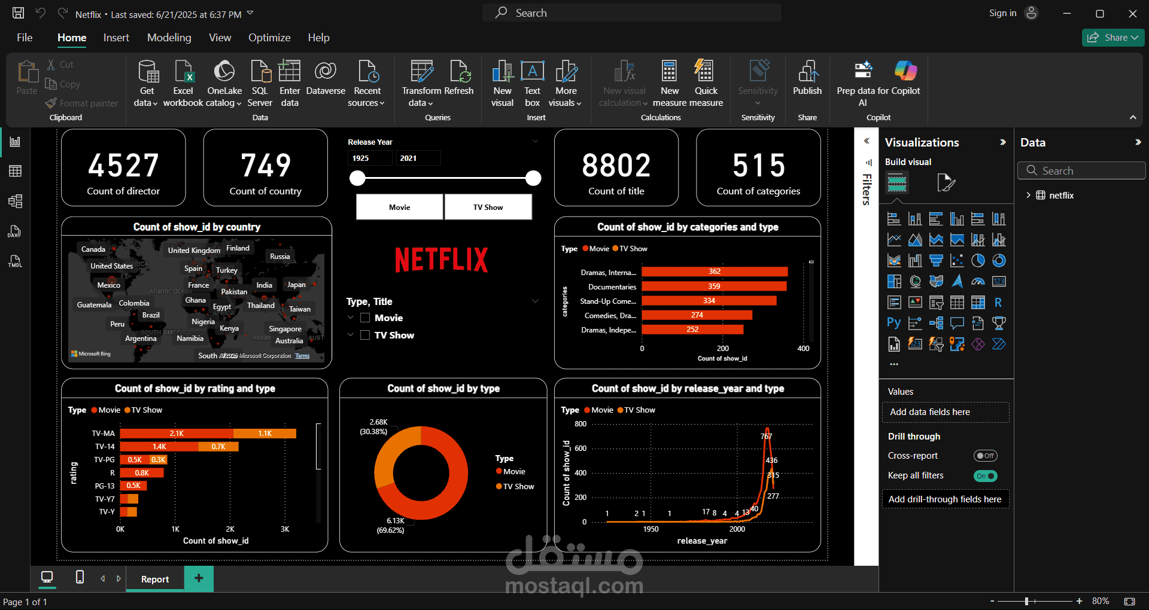Screen dimensions: 1149x610
Task: Click the Data pane Search field
Action: click(1081, 170)
